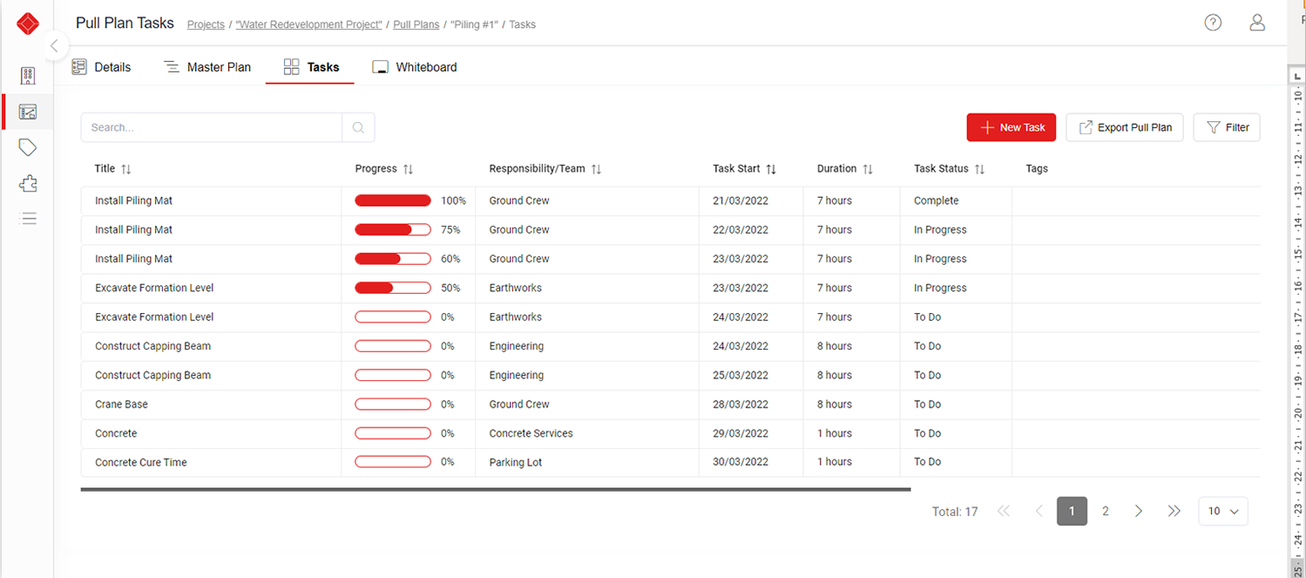Click the Tags column header
The width and height of the screenshot is (1306, 578).
pyautogui.click(x=1037, y=169)
